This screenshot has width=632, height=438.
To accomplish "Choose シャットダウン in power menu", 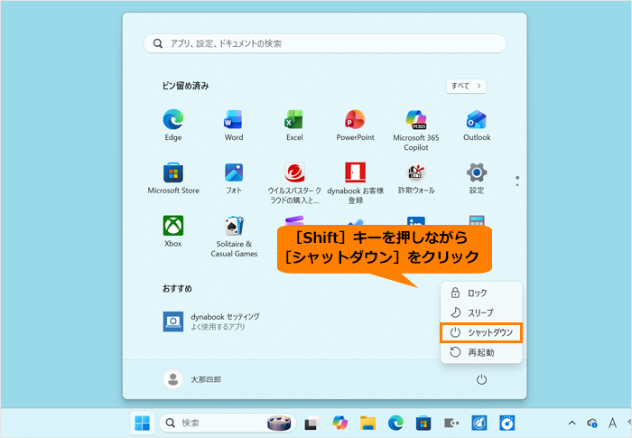I will point(481,332).
